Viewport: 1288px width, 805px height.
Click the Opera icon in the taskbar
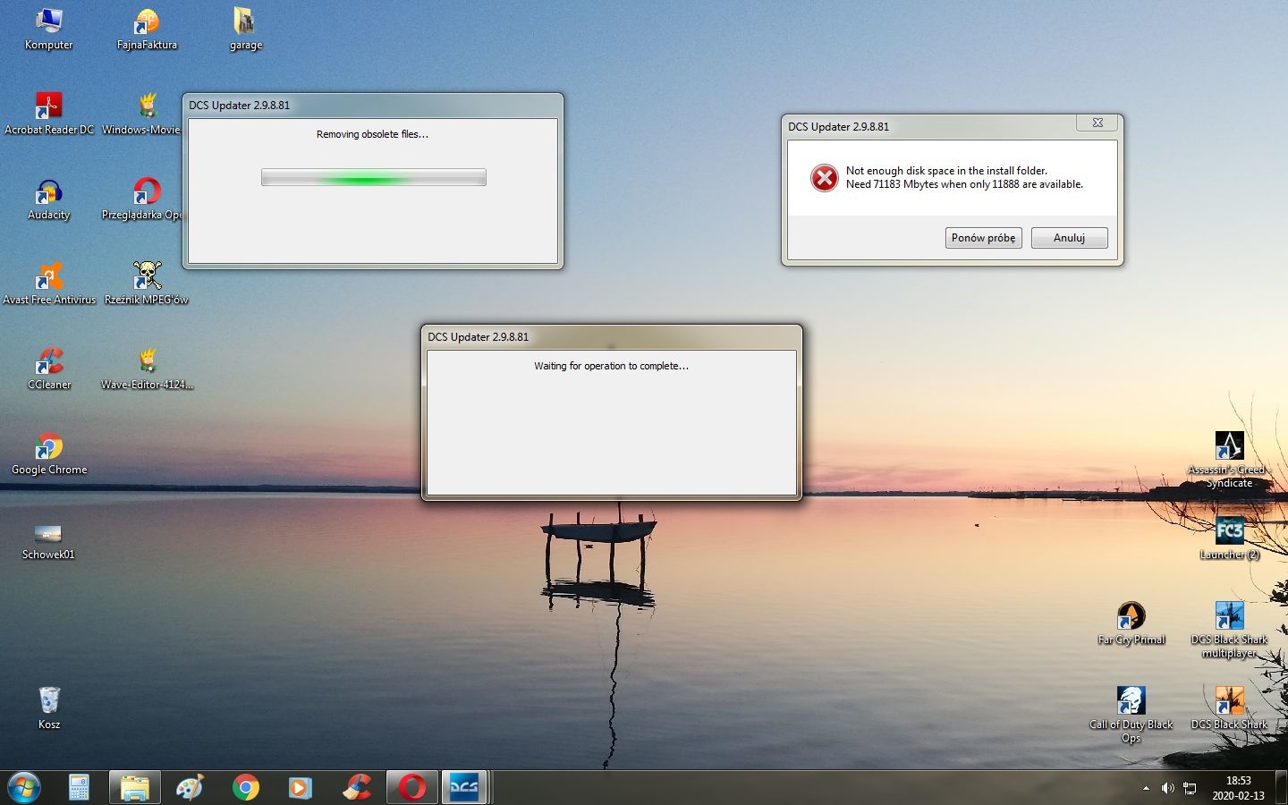tap(411, 787)
